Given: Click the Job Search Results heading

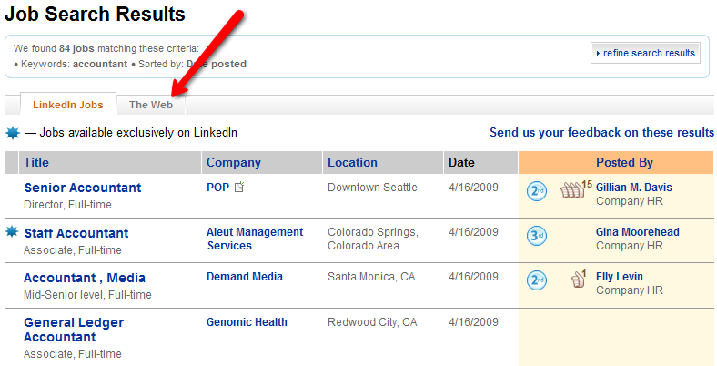Looking at the screenshot, I should click(95, 15).
